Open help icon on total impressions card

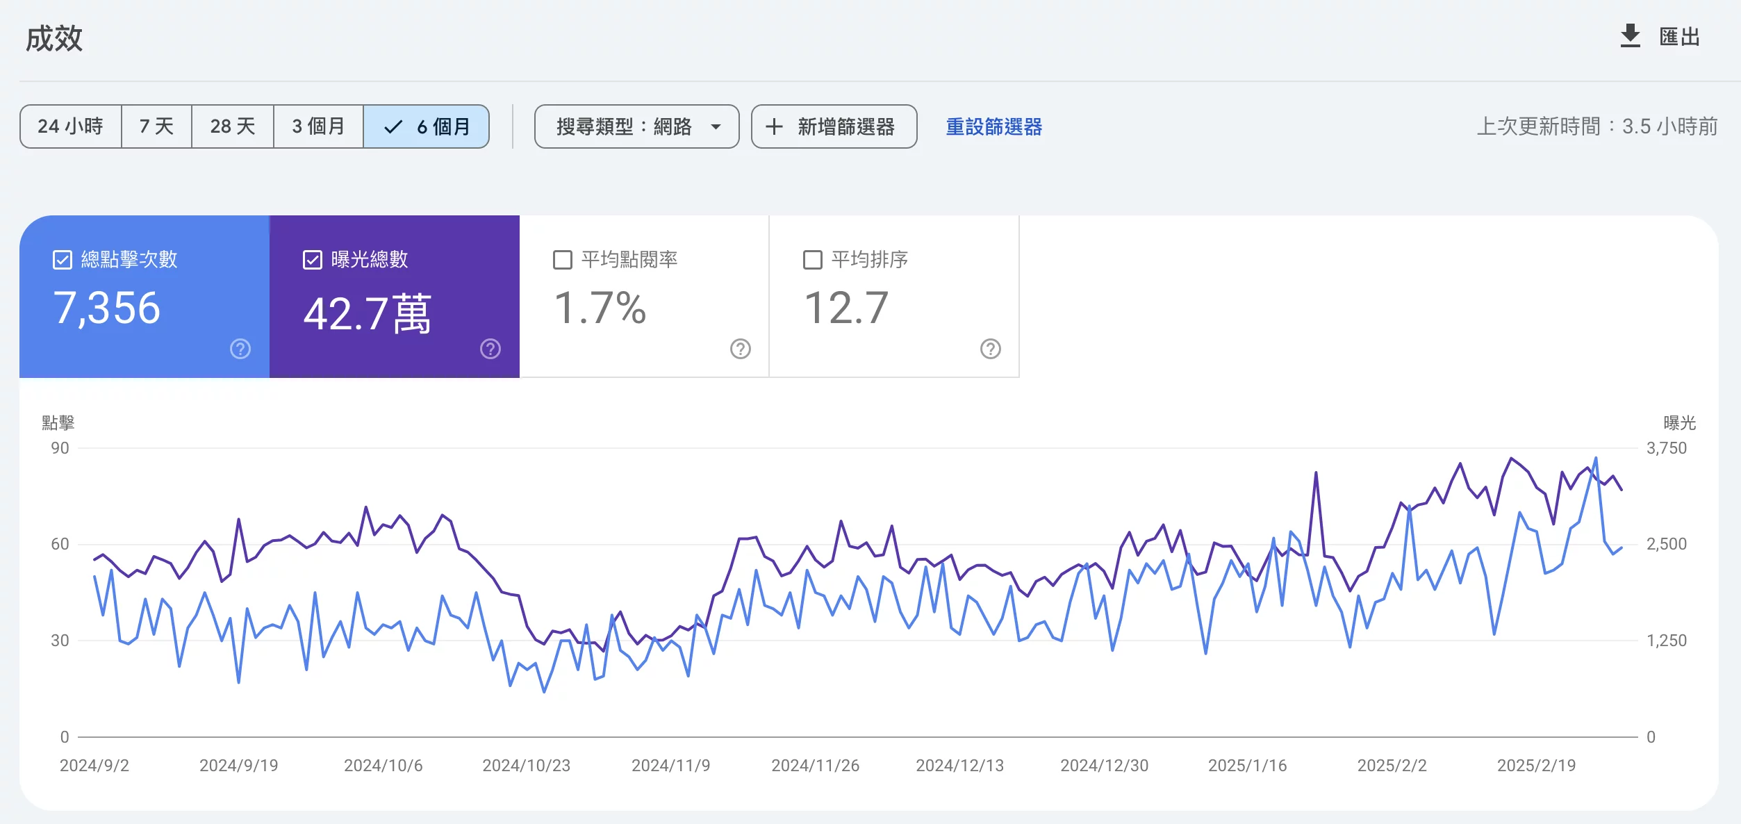(x=490, y=349)
